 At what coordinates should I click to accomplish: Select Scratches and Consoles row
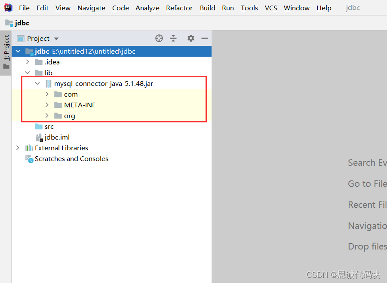111,159
